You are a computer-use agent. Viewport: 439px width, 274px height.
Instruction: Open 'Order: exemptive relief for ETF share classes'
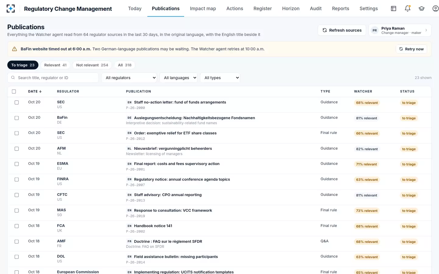[x=175, y=133]
